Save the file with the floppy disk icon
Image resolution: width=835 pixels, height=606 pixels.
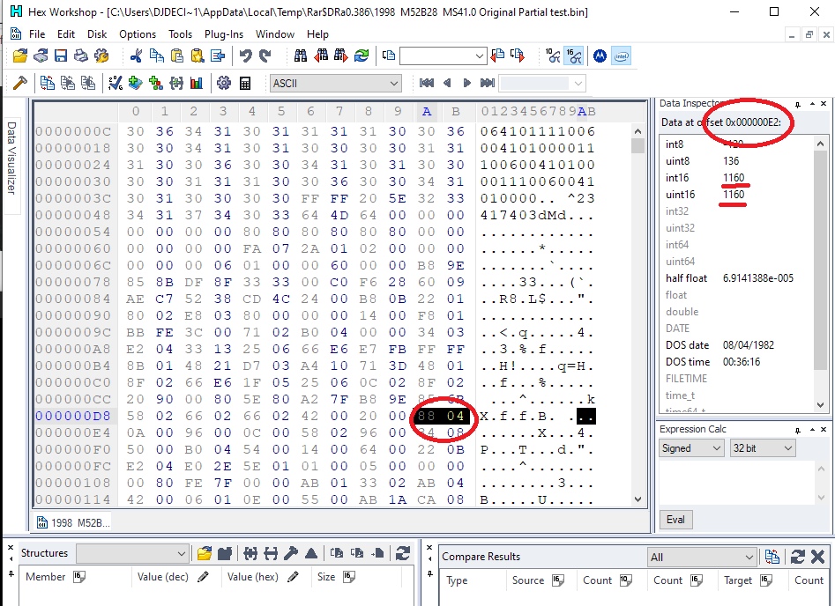coord(61,55)
